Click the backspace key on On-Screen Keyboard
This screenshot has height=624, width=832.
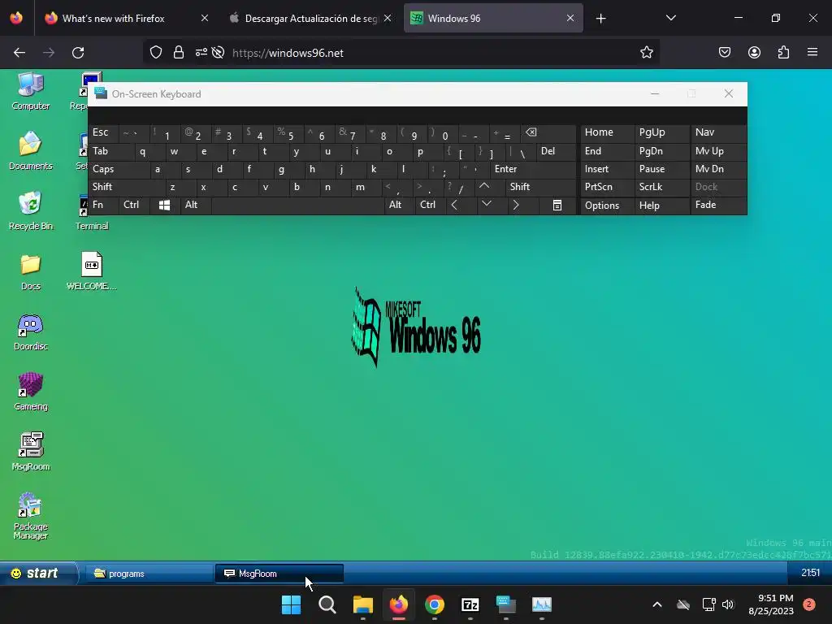(x=548, y=132)
